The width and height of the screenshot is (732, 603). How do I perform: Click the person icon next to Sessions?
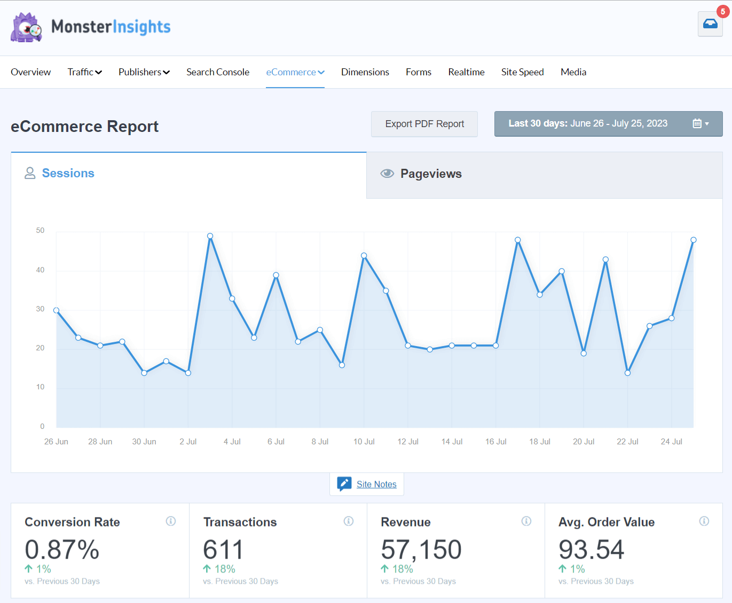coord(30,173)
